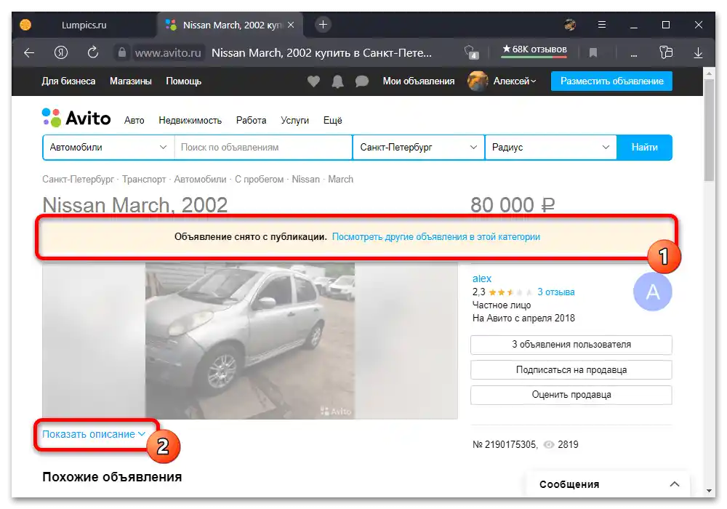The width and height of the screenshot is (727, 509).
Task: Expand the Санкт-Петербург city dropdown
Action: (419, 148)
